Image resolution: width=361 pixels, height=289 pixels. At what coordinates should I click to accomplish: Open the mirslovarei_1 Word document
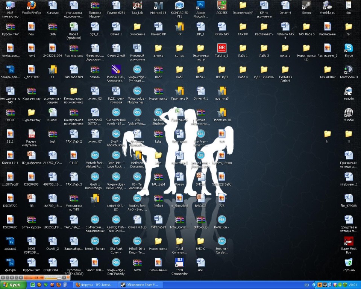[x=349, y=179]
